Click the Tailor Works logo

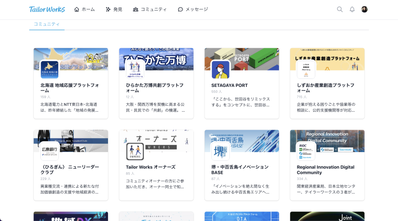[47, 9]
